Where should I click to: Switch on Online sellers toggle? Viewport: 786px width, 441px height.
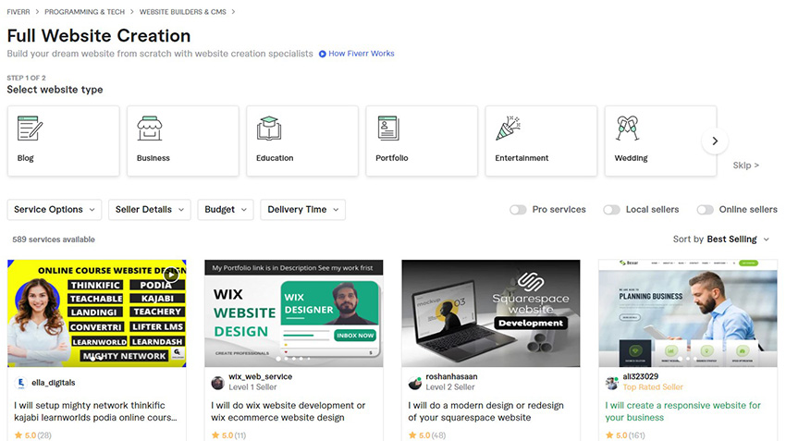pos(705,210)
